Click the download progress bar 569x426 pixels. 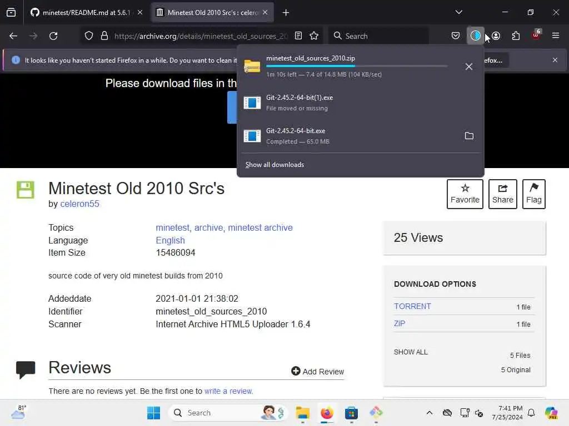(357, 67)
